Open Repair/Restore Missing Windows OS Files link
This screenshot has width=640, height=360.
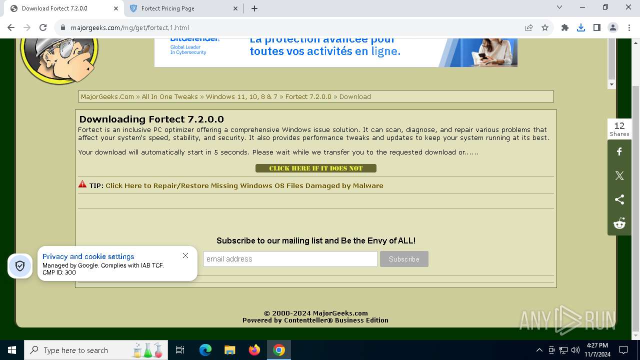pyautogui.click(x=244, y=185)
